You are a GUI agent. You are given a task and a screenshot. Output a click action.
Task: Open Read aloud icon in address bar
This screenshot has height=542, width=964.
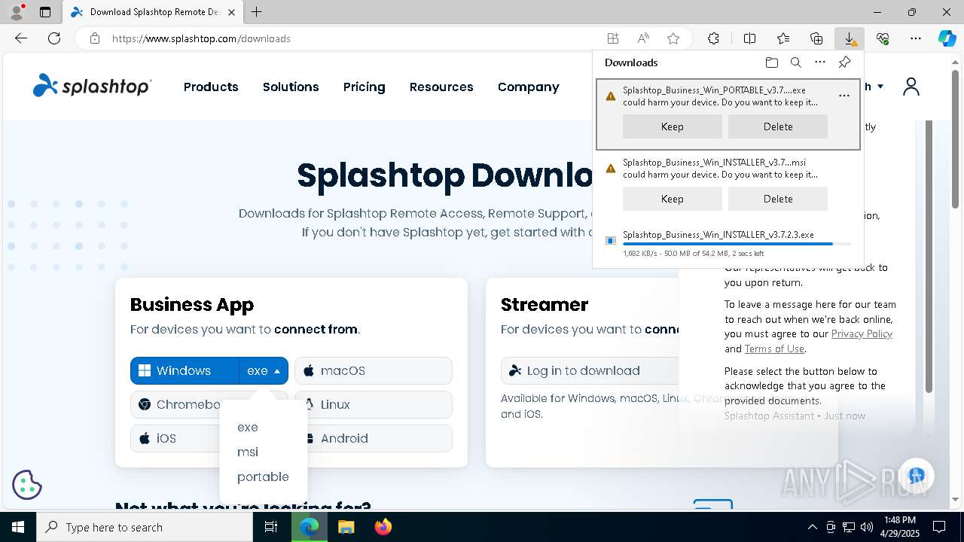(x=643, y=38)
